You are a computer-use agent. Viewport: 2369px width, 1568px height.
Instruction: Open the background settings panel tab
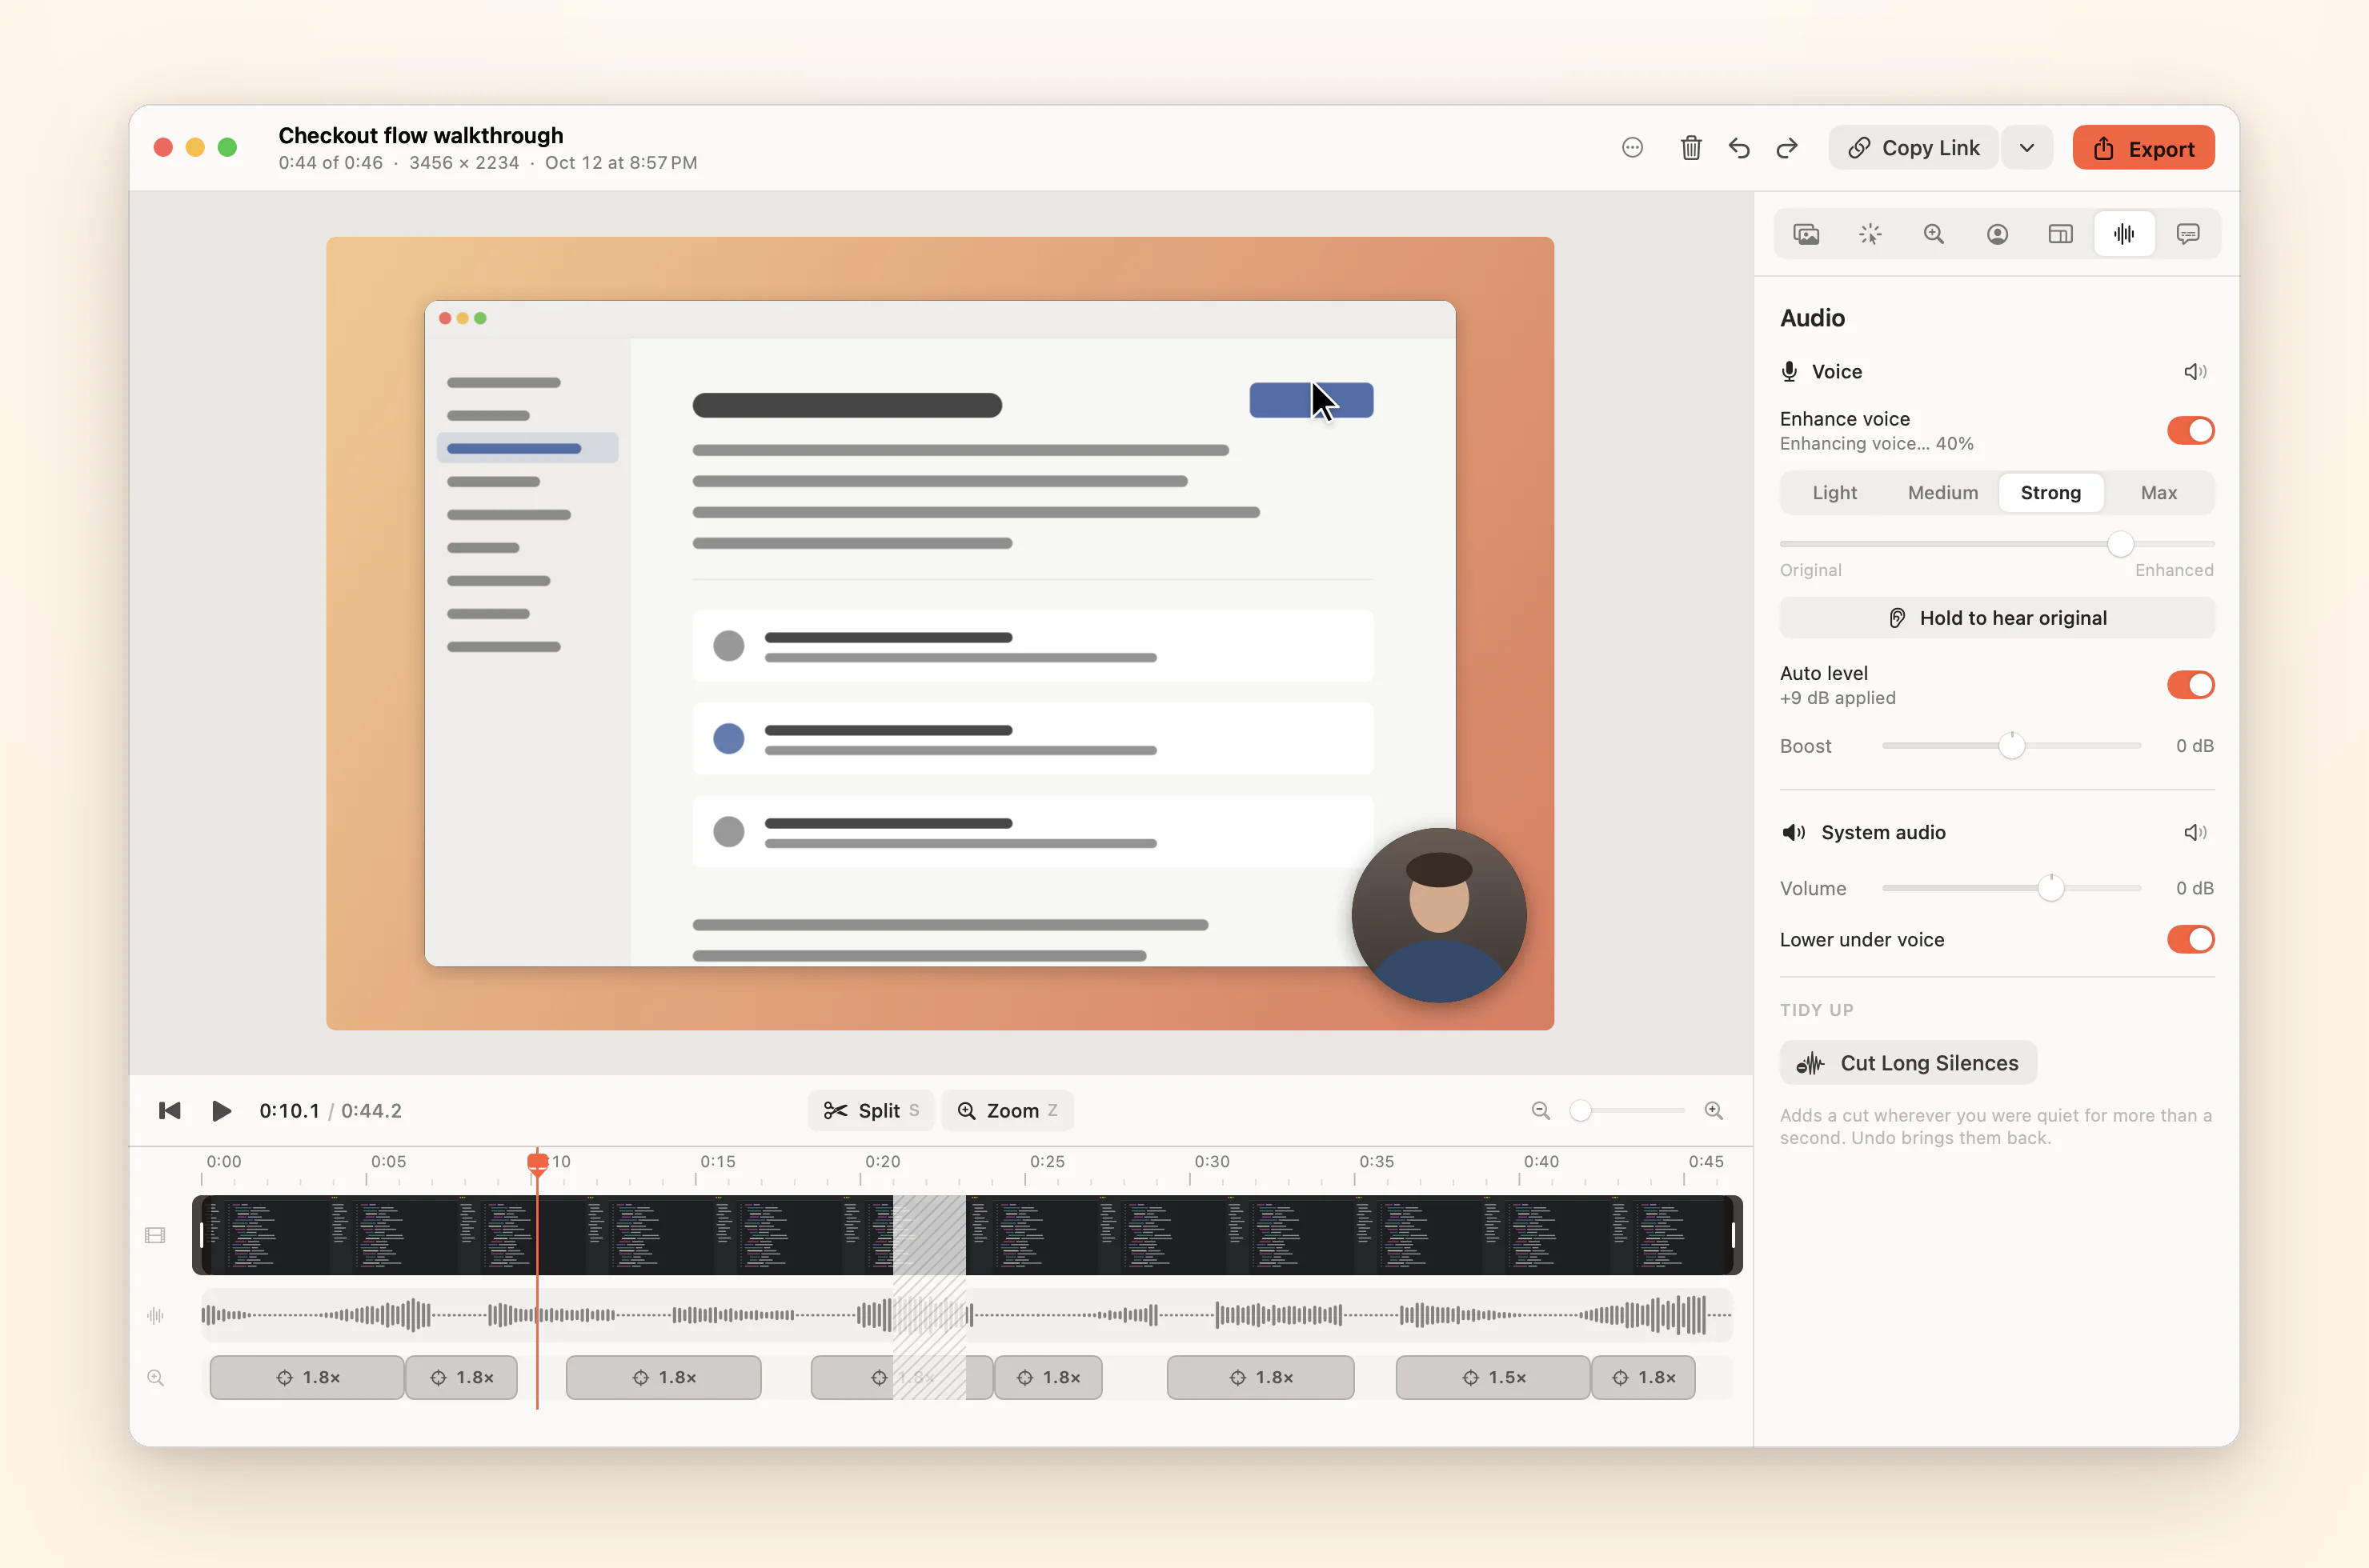[1806, 234]
